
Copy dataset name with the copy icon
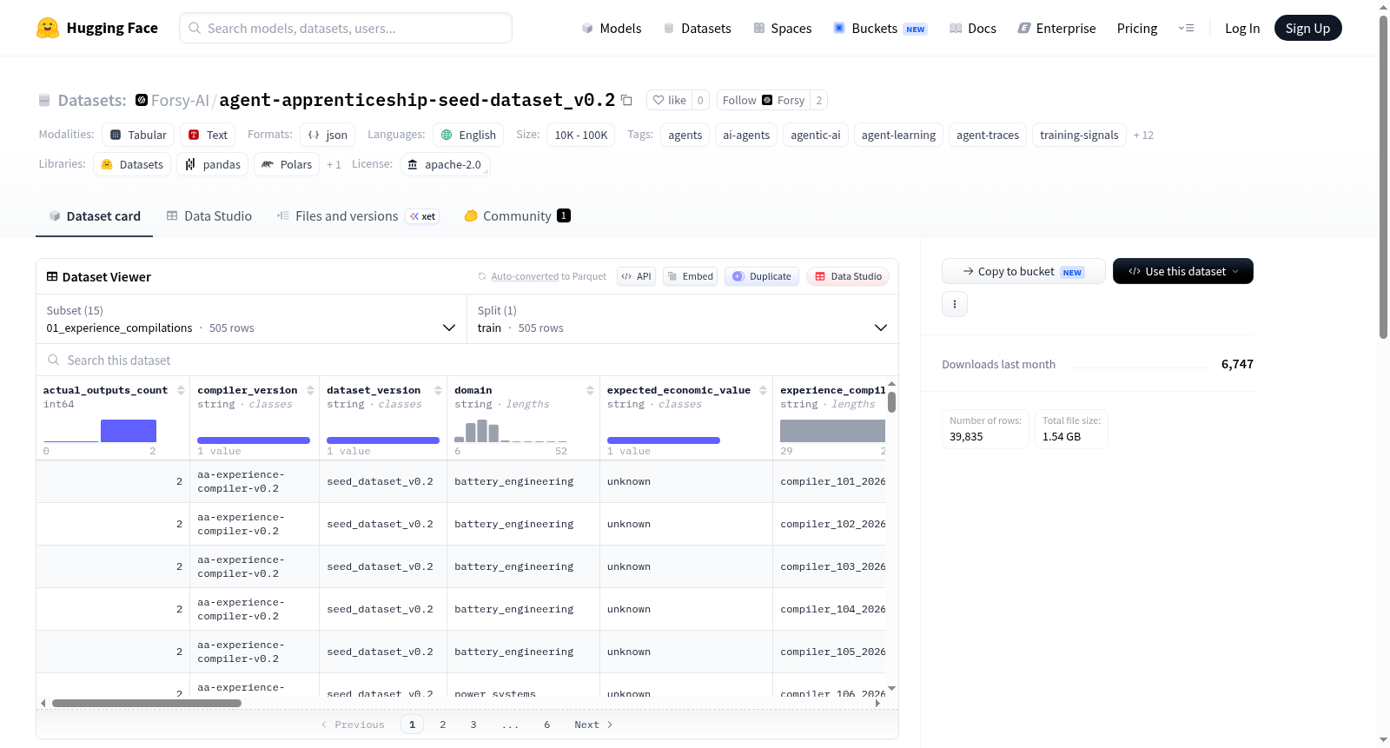(626, 100)
